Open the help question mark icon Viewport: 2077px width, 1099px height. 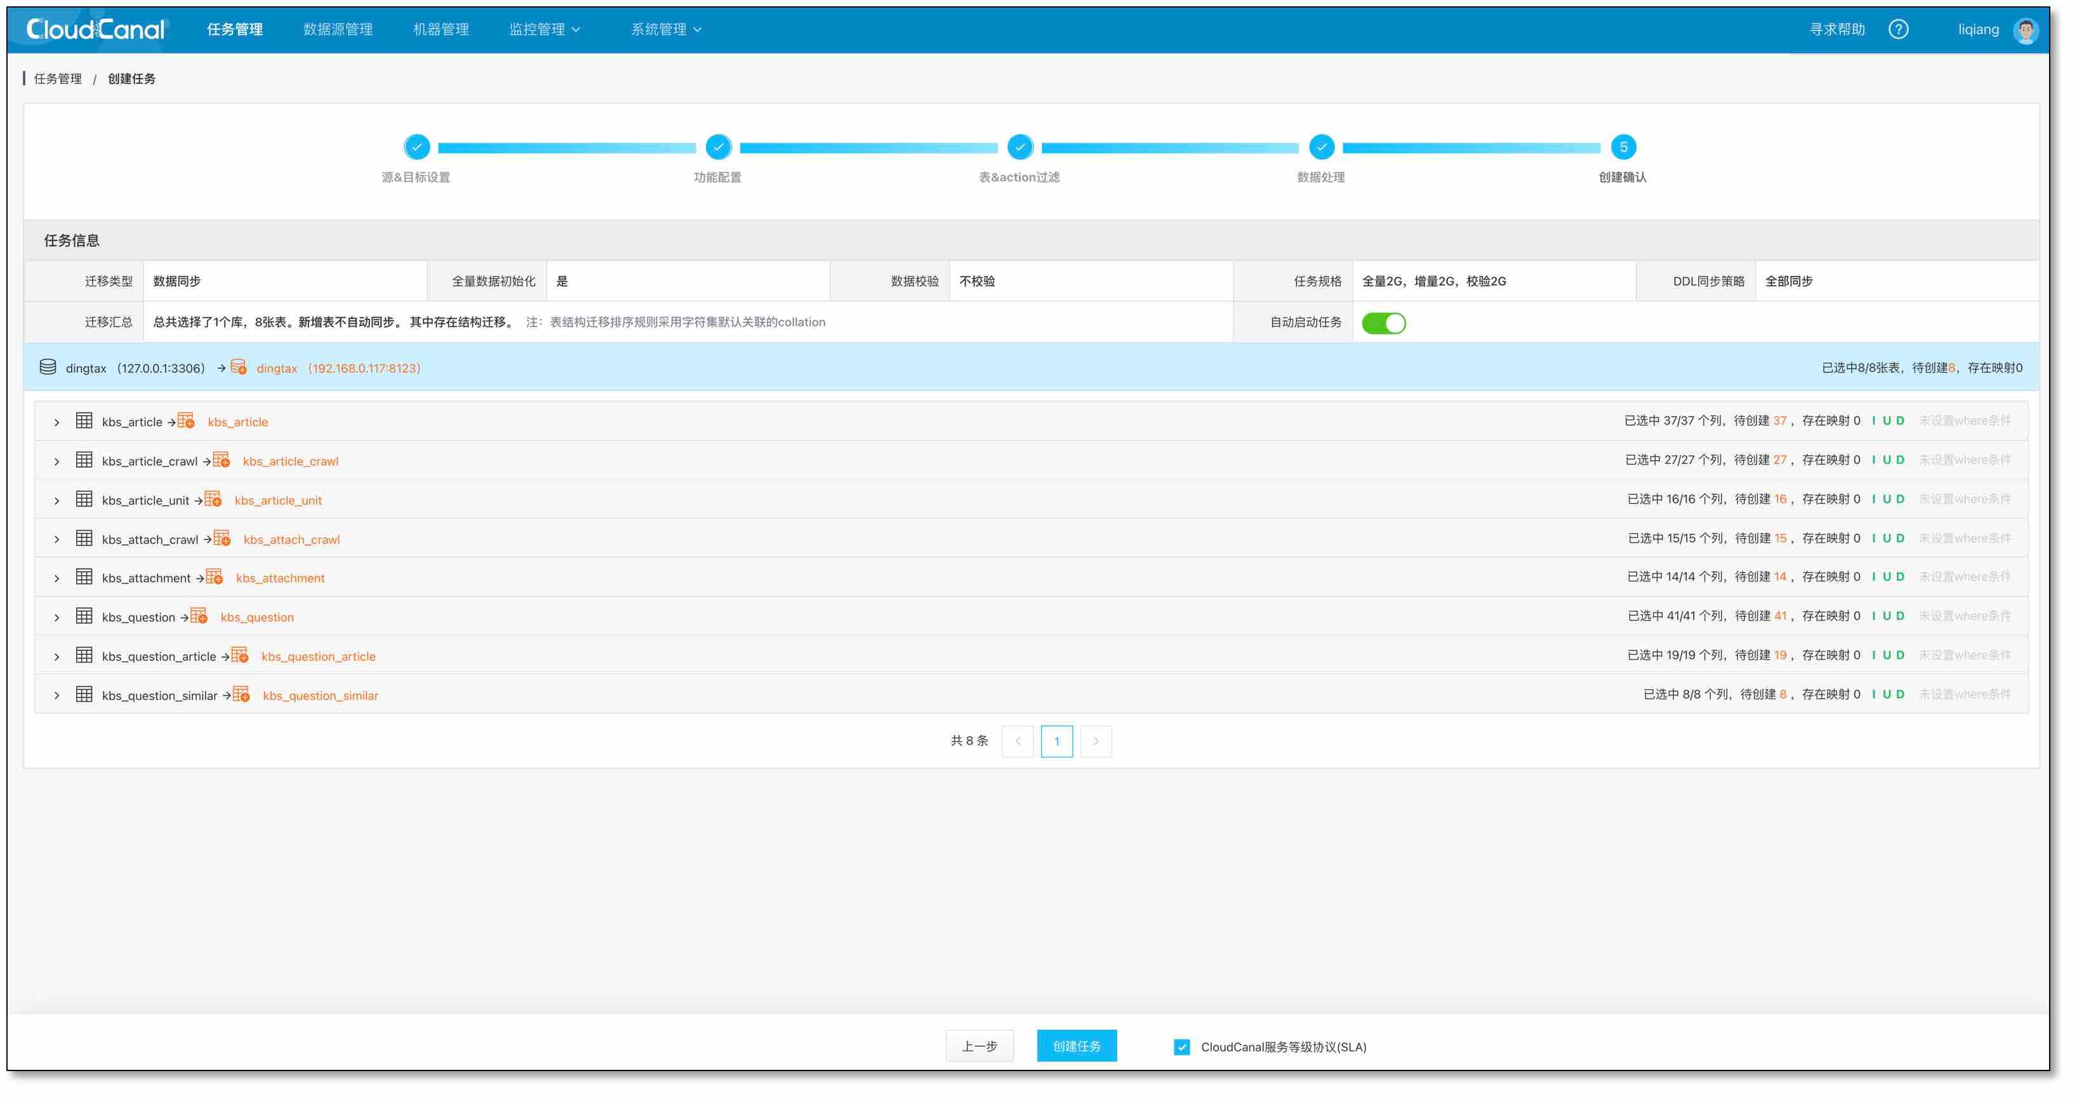point(1898,29)
